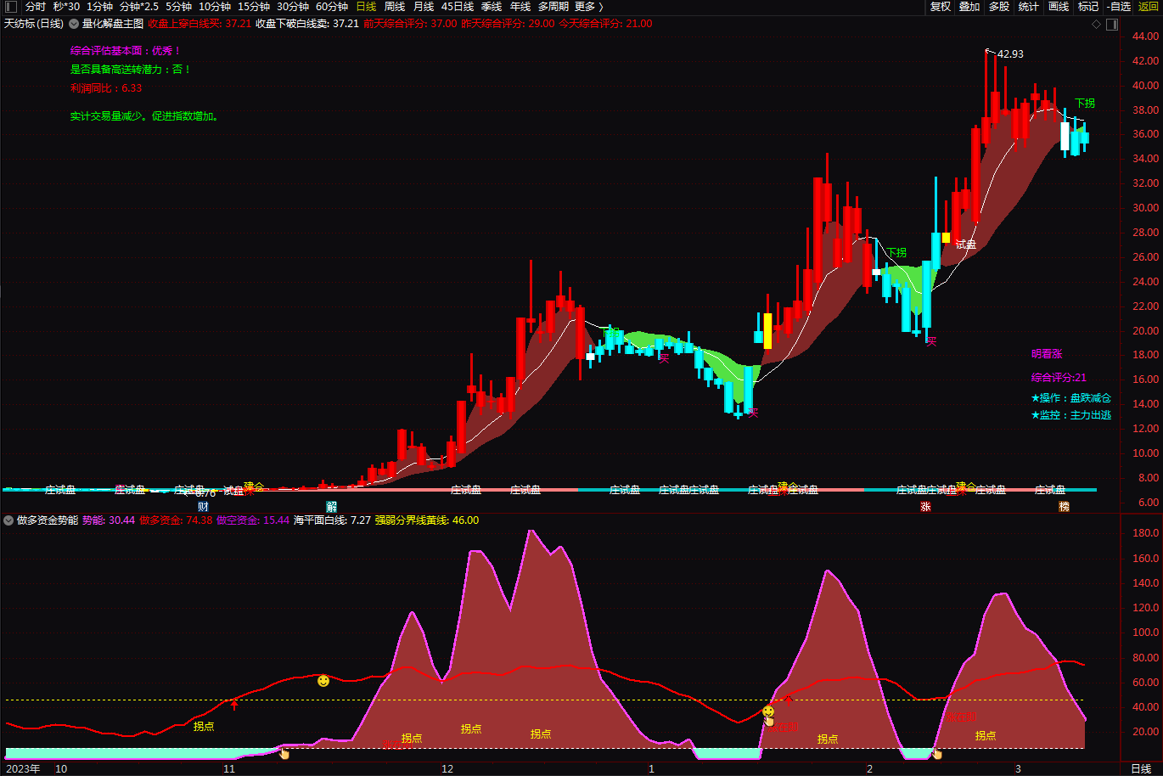This screenshot has height=776, width=1163.
Task: Click the 强弱分界线黄线: 46.00 value
Action: 427,520
